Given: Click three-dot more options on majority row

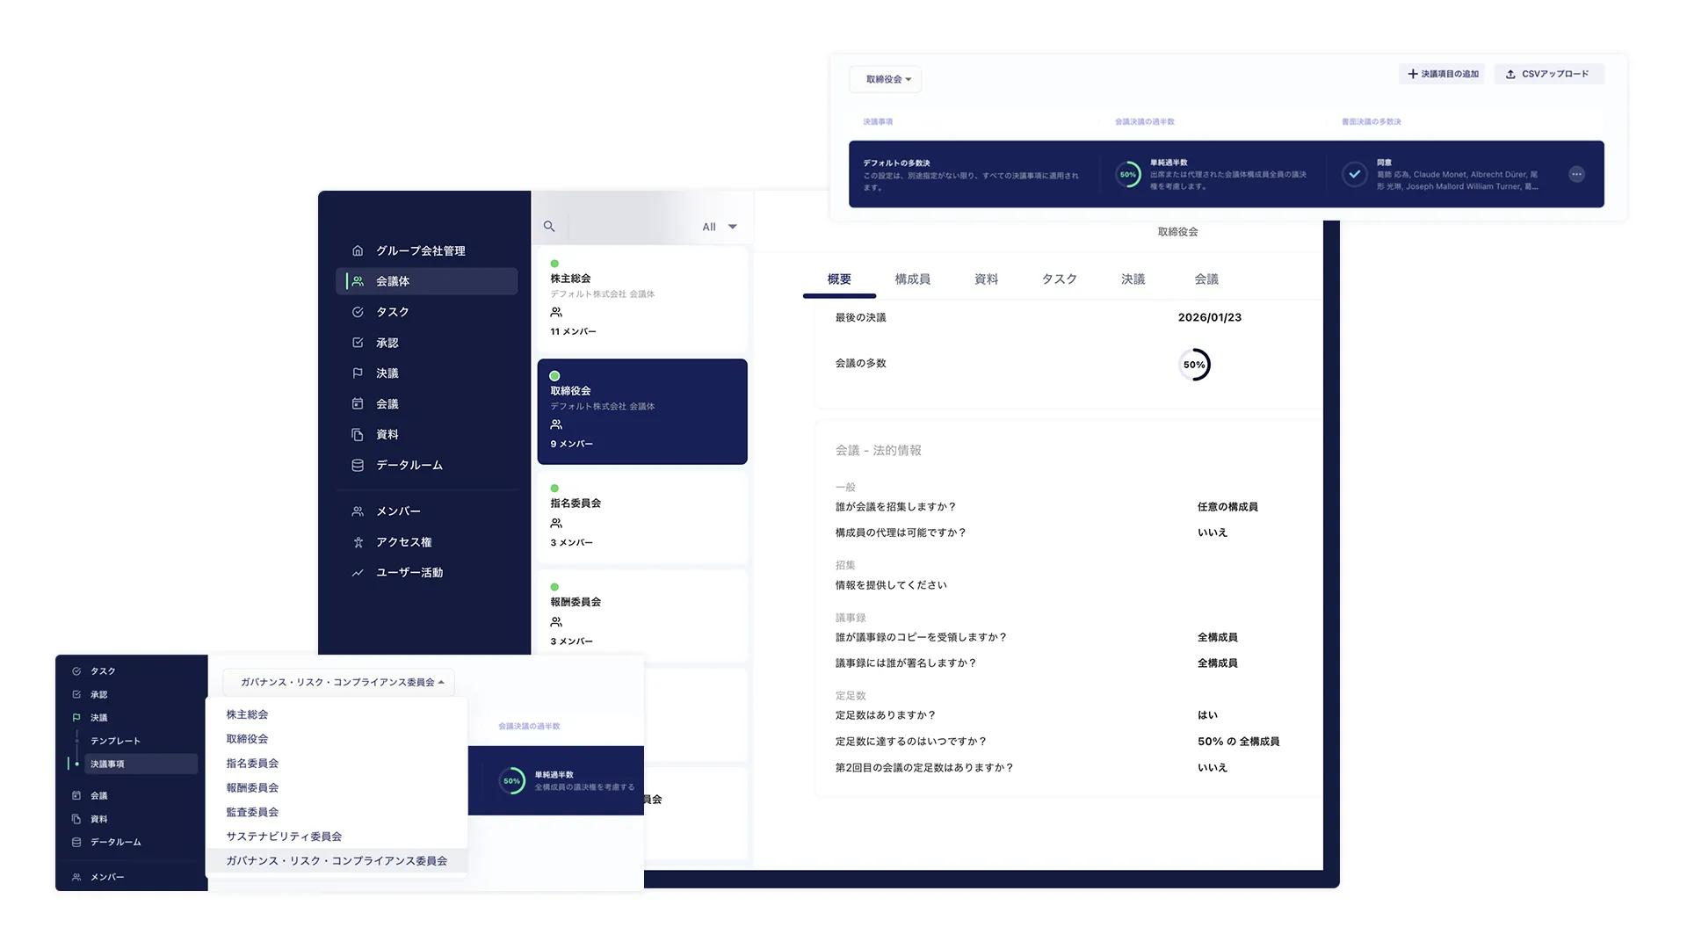Looking at the screenshot, I should coord(1576,175).
